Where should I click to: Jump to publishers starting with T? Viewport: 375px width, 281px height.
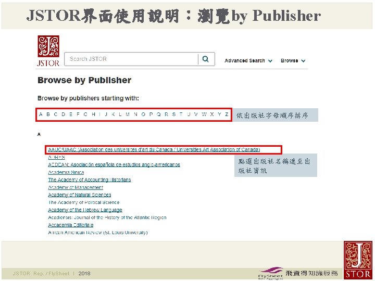(181, 114)
